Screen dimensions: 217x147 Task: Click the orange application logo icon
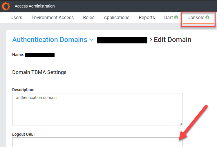(6, 6)
